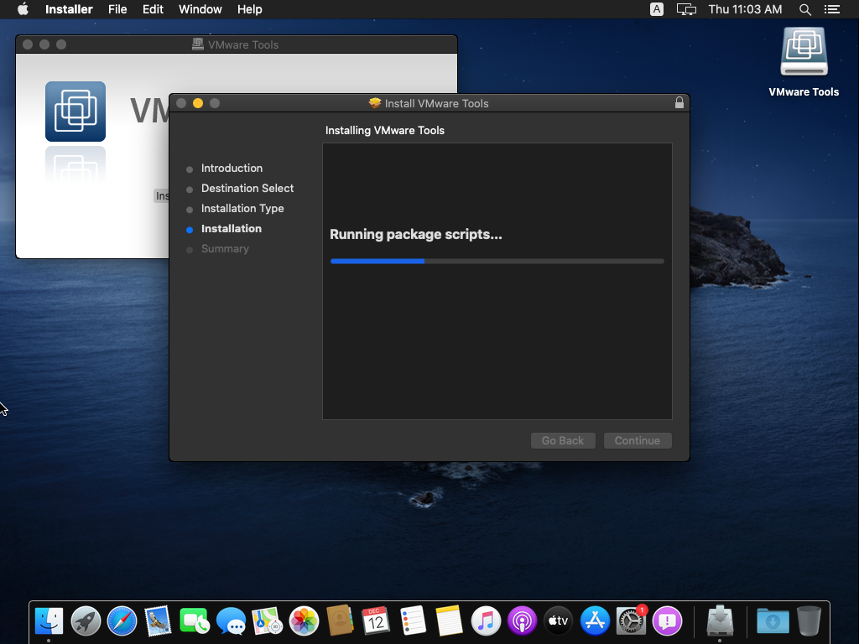Launch the App Store from the dock
This screenshot has width=859, height=644.
[x=595, y=621]
